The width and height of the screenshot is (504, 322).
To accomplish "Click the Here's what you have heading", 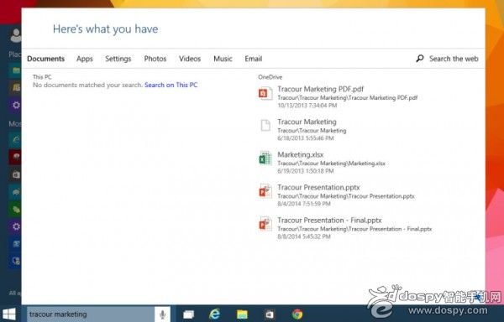I will (106, 29).
